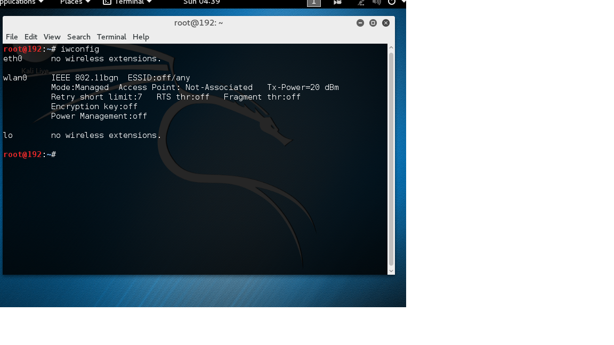Click the 'wlan0' interface name
The width and height of the screenshot is (614, 345).
(x=15, y=77)
